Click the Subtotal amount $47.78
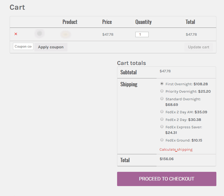The image size is (224, 196). (x=165, y=71)
